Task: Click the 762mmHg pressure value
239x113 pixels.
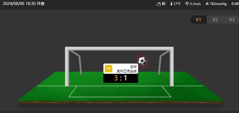Action: click(218, 4)
